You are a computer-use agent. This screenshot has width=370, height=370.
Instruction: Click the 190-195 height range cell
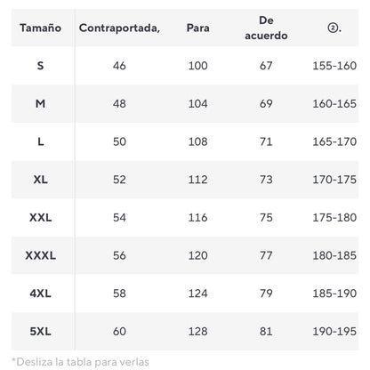click(334, 331)
